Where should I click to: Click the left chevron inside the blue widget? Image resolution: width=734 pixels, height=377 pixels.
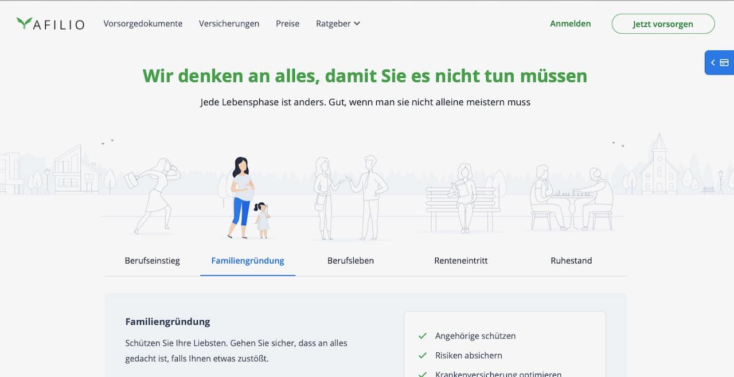click(x=713, y=62)
